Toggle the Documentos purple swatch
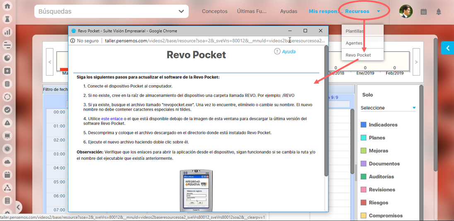 (363, 164)
